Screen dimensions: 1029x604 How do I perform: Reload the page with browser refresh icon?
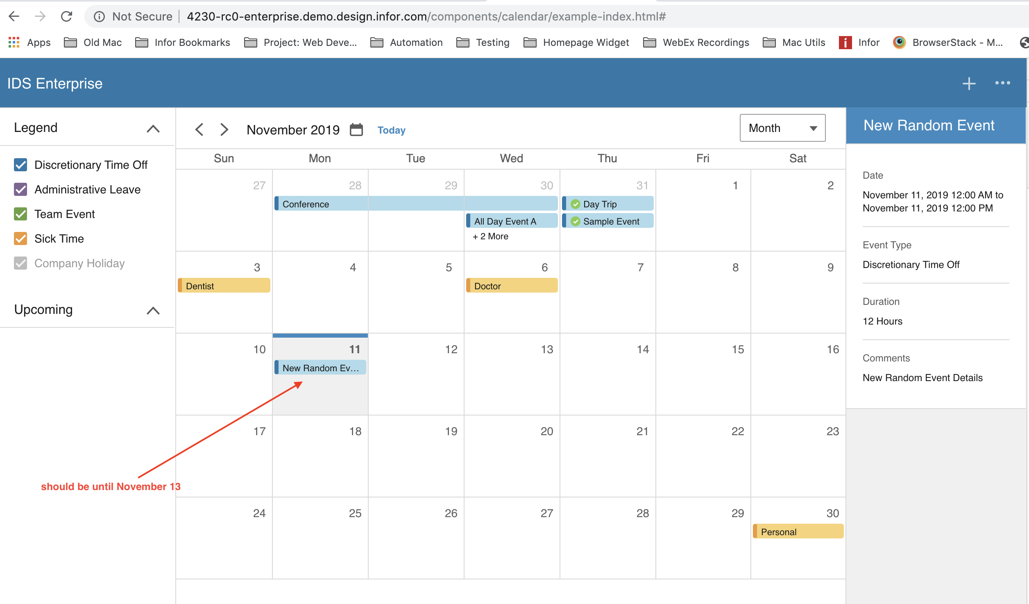66,16
